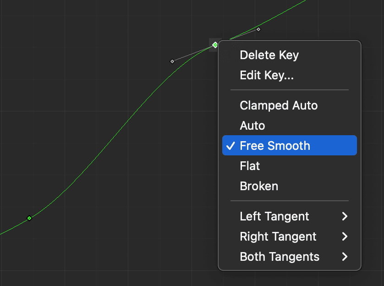The width and height of the screenshot is (384, 286).
Task: Grab the right tangent handle above the menu
Action: 258,29
